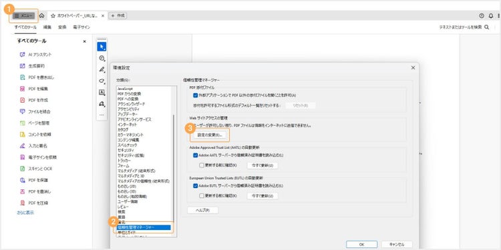Select the signature stamp tool
501x250 pixels.
(x=102, y=103)
